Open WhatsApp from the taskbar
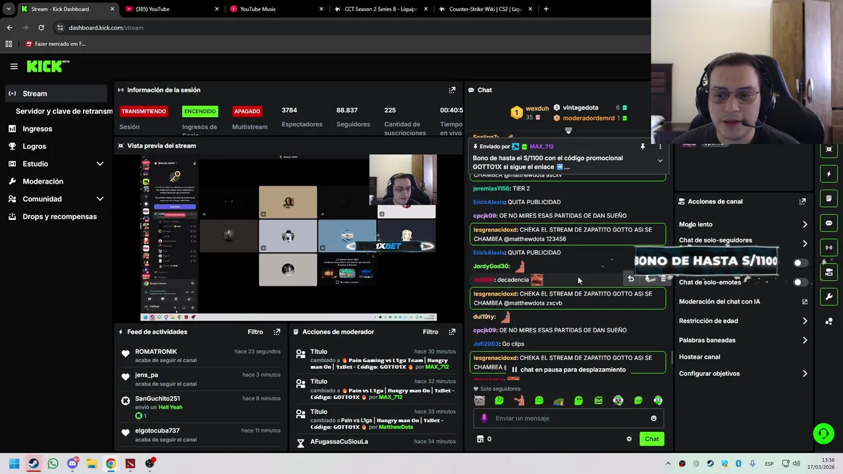Viewport: 843px width, 474px height. [53, 463]
